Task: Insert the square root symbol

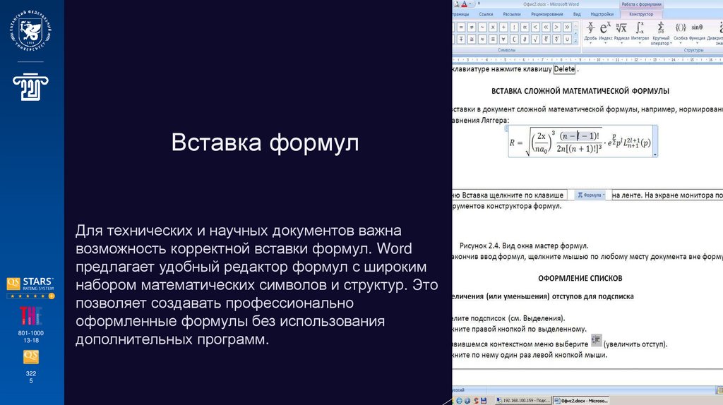Action: click(535, 40)
